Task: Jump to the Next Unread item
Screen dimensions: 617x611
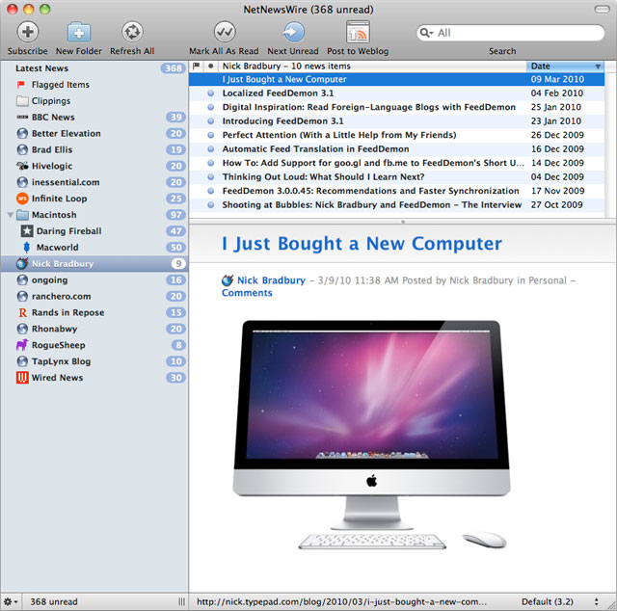Action: 293,32
